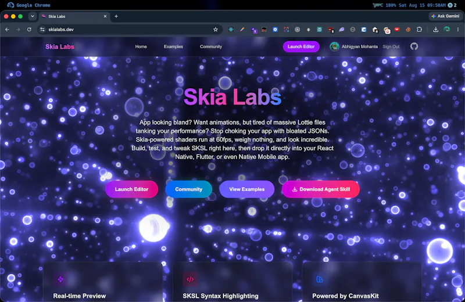Bookmark this page with the star

click(x=216, y=30)
